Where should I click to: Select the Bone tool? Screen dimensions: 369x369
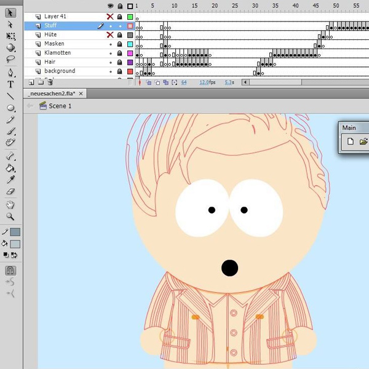[10, 156]
